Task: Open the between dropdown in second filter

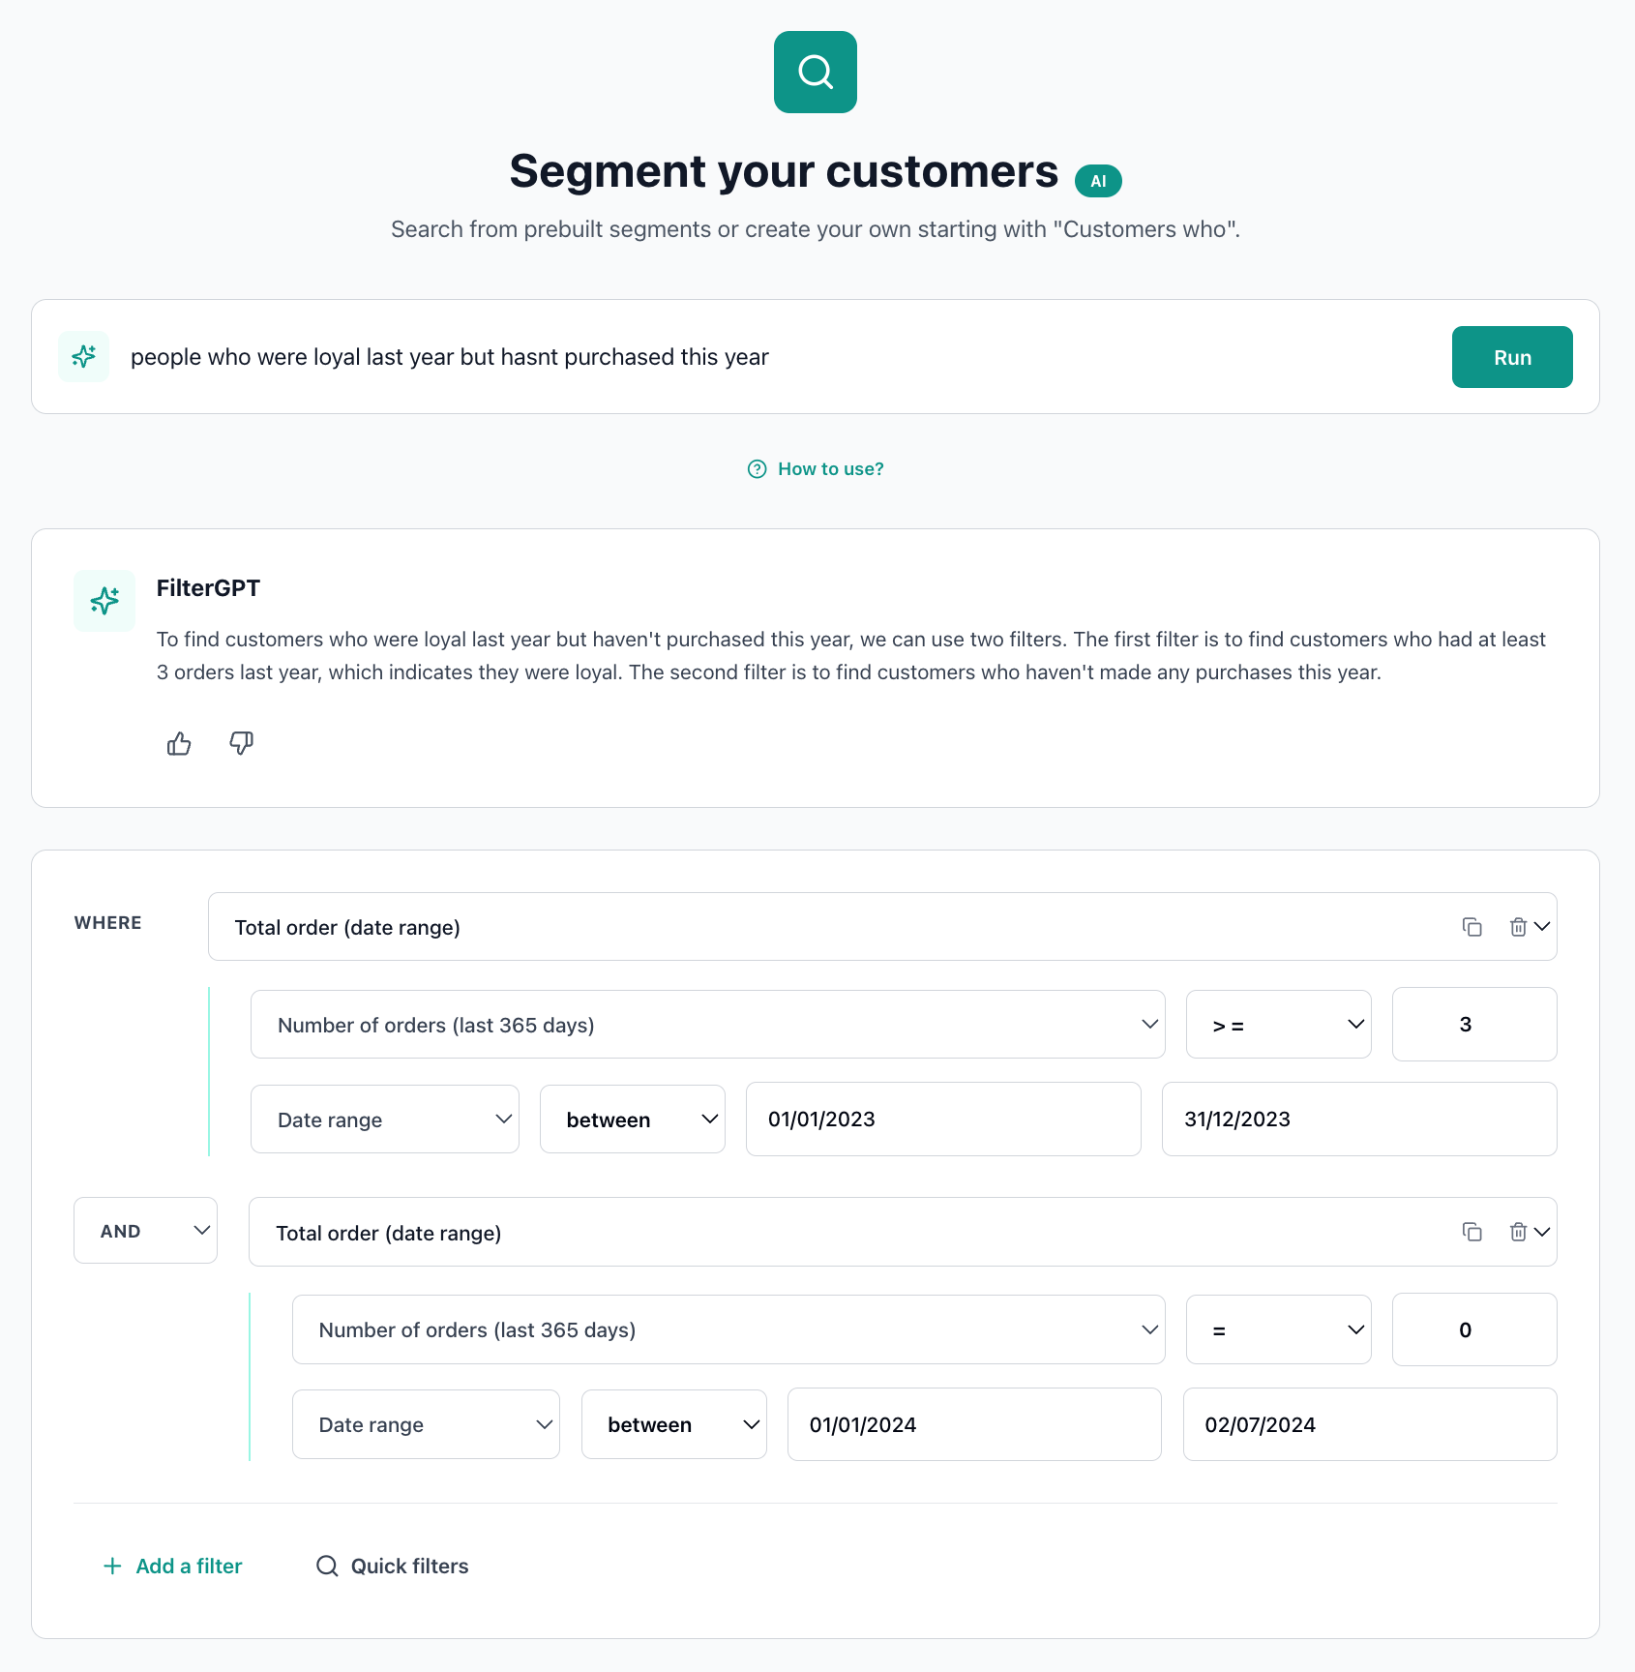Action: point(673,1423)
